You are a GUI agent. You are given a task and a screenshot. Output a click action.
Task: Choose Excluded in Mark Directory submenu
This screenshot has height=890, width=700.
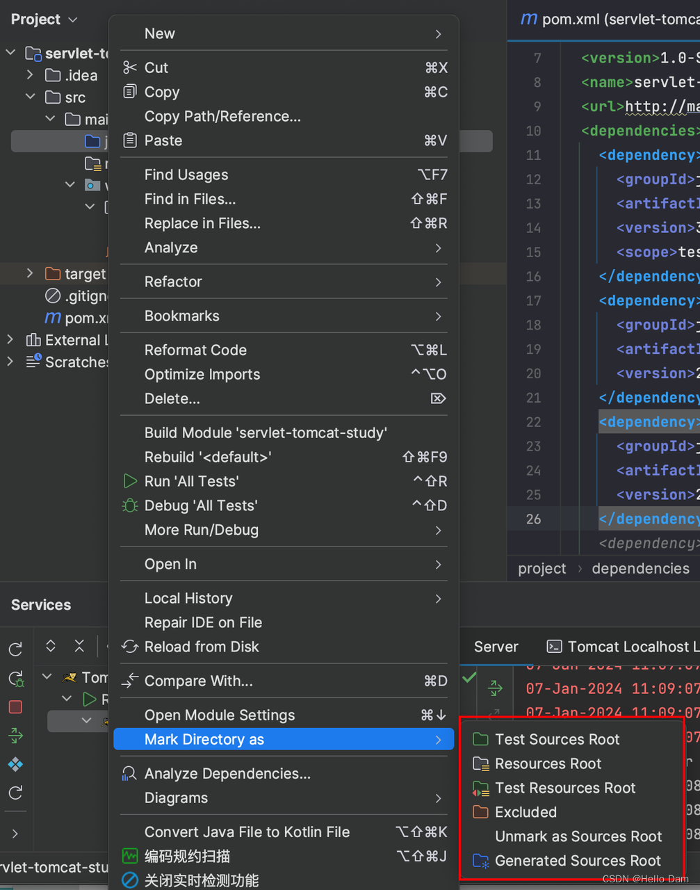pyautogui.click(x=526, y=812)
